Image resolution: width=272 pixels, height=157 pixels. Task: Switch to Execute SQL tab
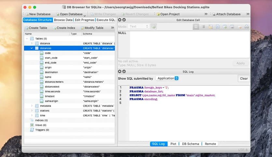[106, 20]
